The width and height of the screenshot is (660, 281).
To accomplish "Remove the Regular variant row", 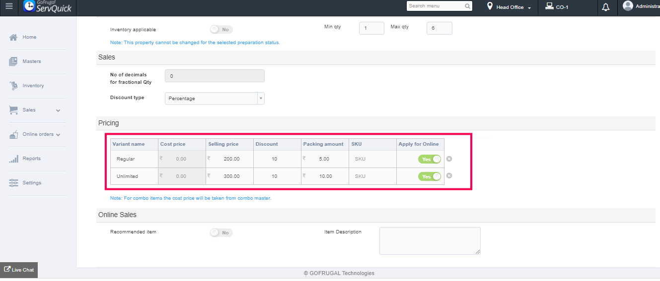I will pyautogui.click(x=449, y=159).
